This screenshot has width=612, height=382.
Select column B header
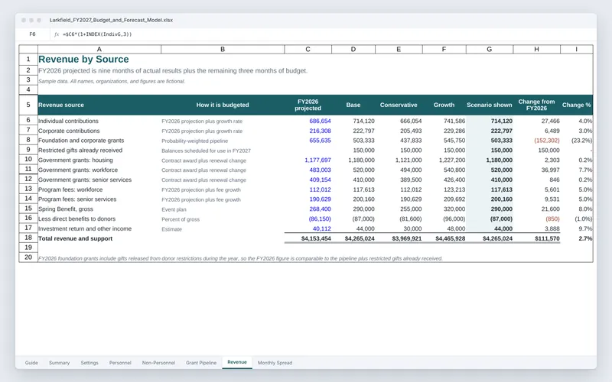[223, 49]
